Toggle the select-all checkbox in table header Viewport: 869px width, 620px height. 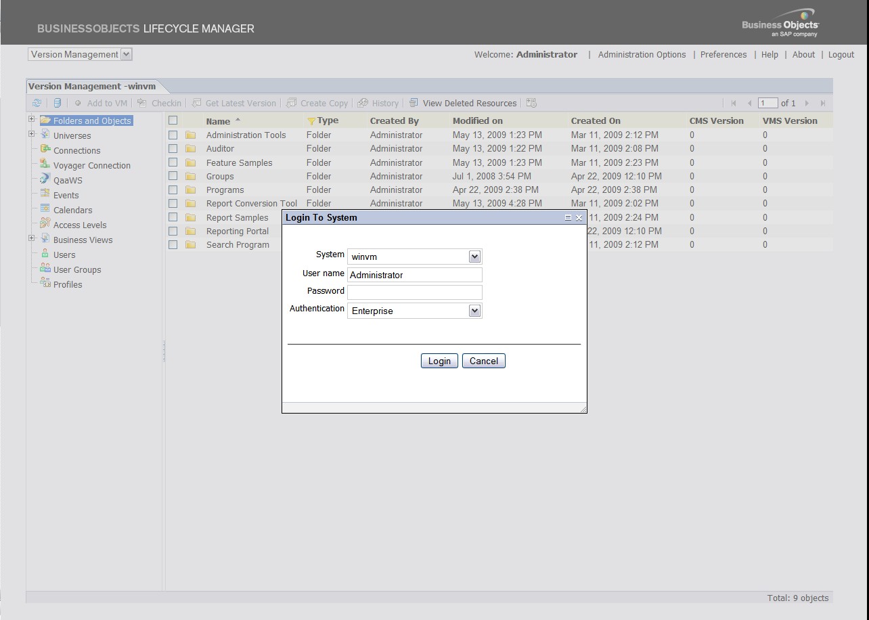coord(173,120)
